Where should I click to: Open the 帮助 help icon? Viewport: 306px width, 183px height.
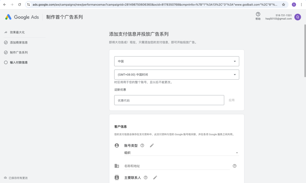coord(258,14)
